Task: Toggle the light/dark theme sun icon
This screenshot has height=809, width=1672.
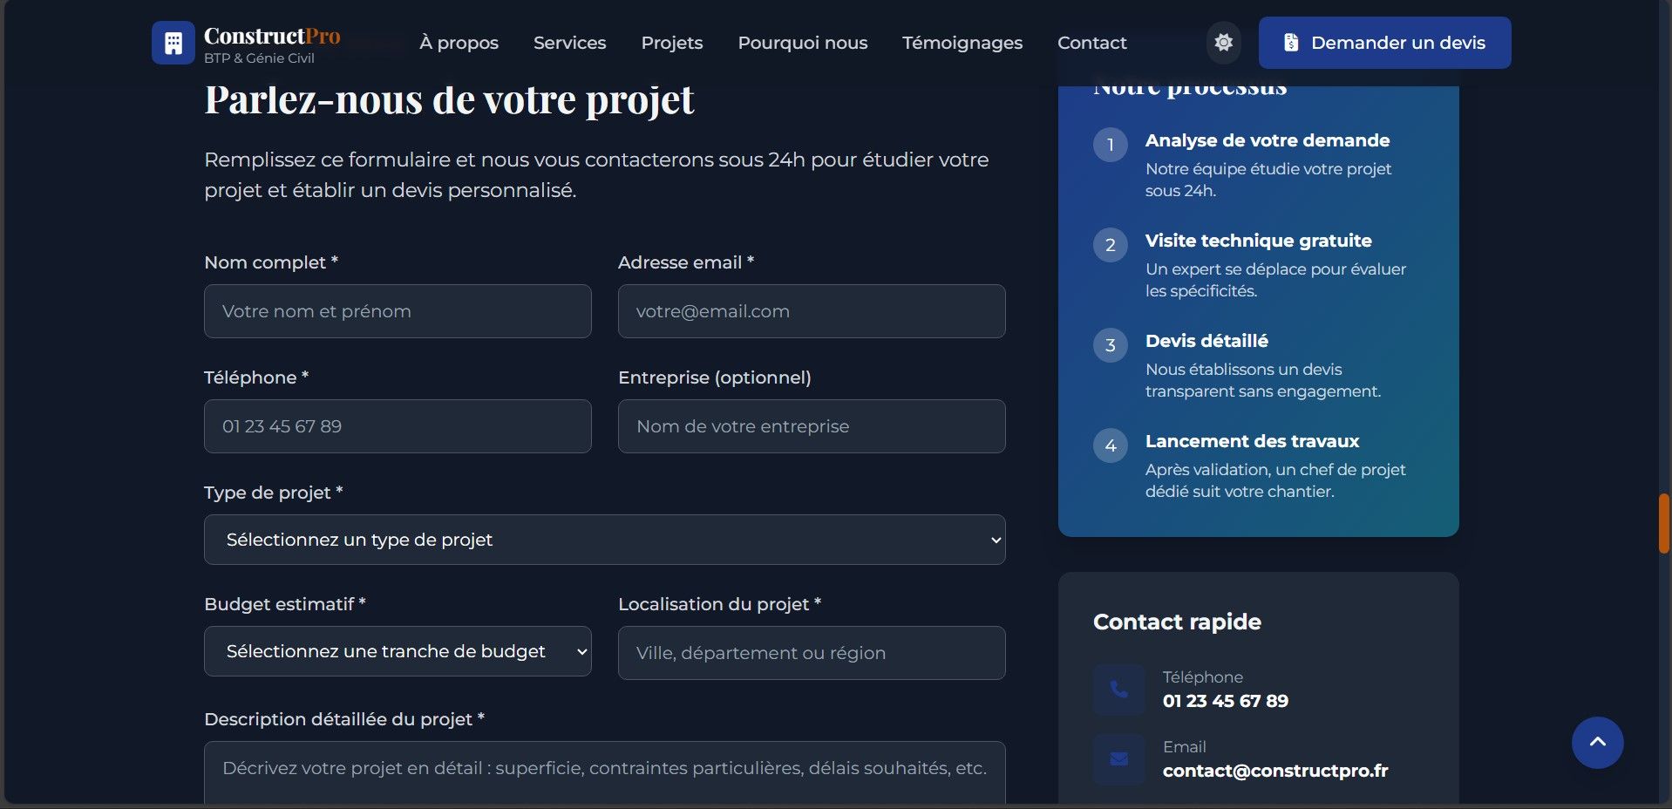Action: point(1223,43)
